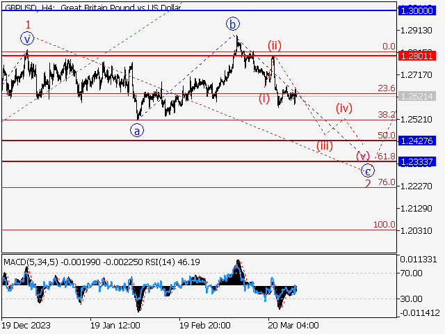
Task: Select the red '(i)' wave label
Action: point(264,99)
